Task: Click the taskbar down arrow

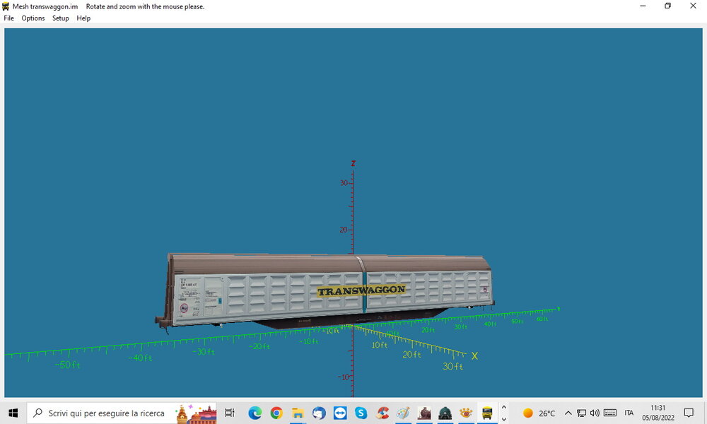Action: coord(504,418)
